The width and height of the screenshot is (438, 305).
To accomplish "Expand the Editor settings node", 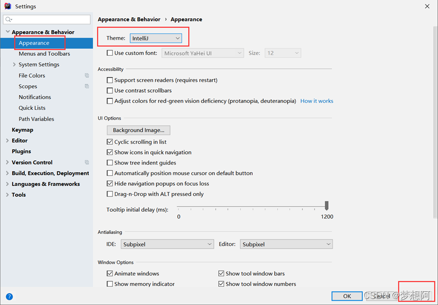I will pyautogui.click(x=8, y=141).
